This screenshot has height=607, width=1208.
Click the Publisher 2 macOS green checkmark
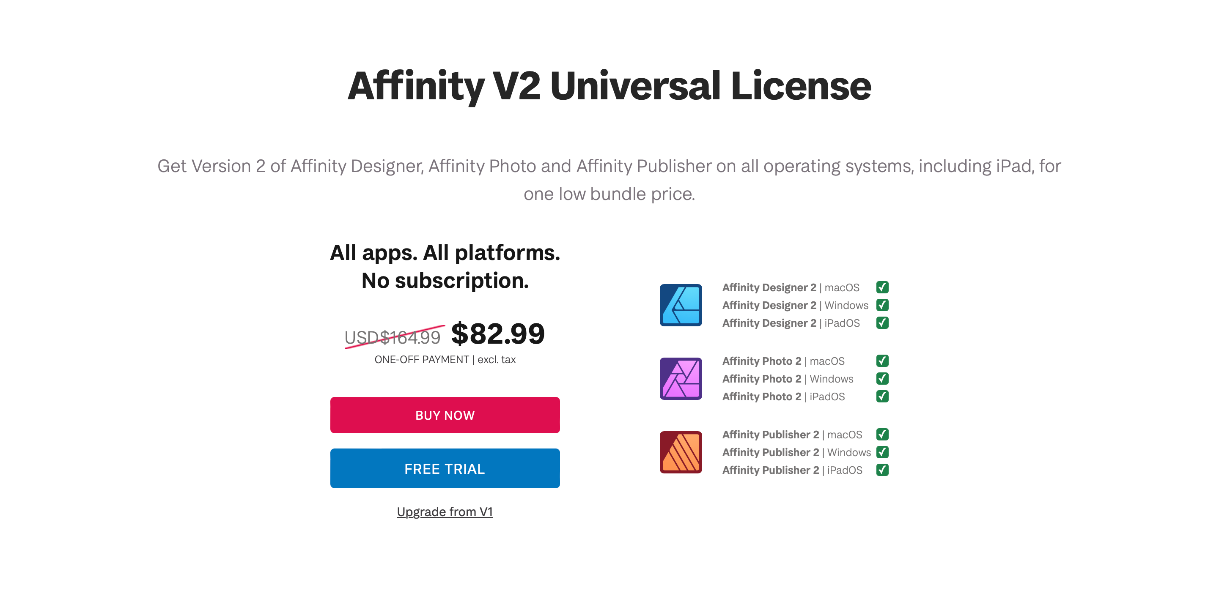(x=882, y=435)
